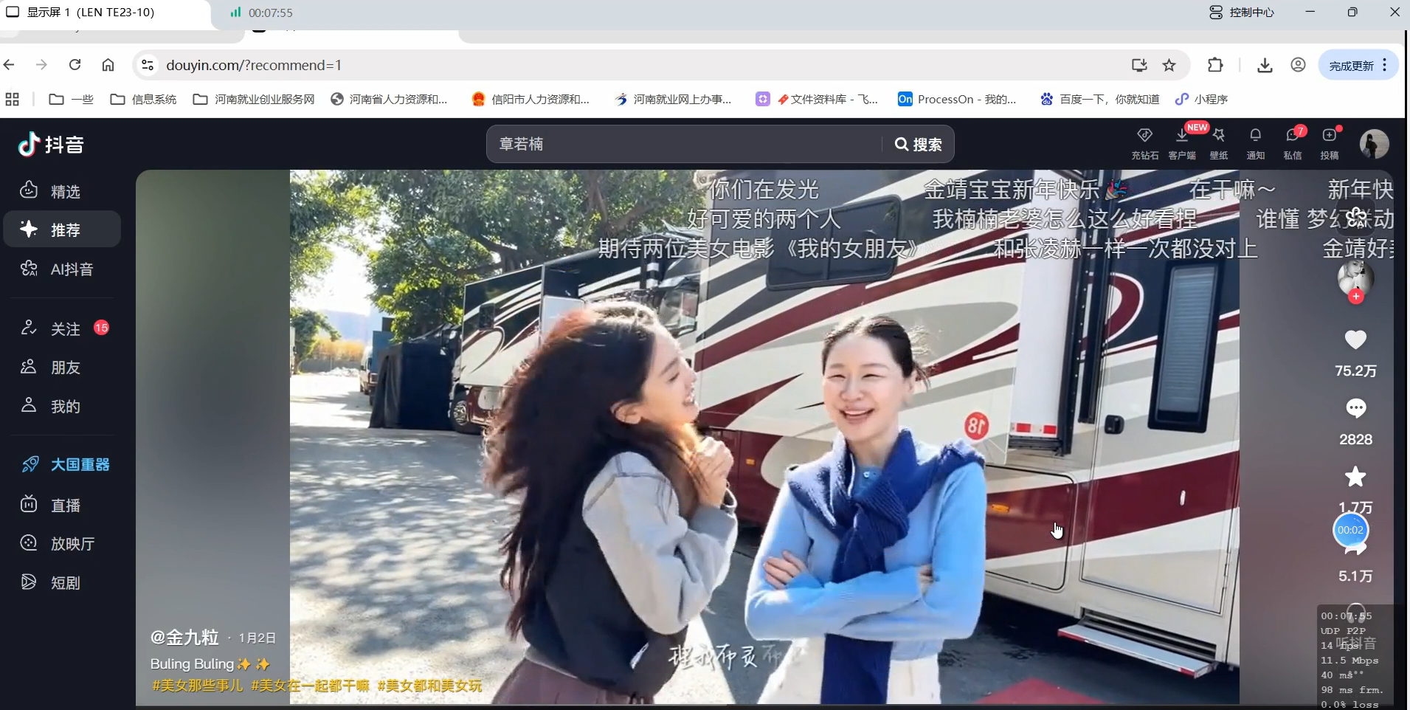This screenshot has width=1410, height=710.
Task: Go forward in the browser
Action: [42, 65]
